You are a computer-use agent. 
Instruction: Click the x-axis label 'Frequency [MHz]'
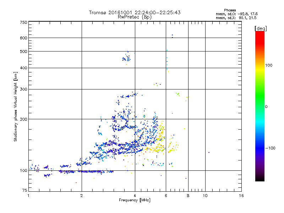point(135,200)
